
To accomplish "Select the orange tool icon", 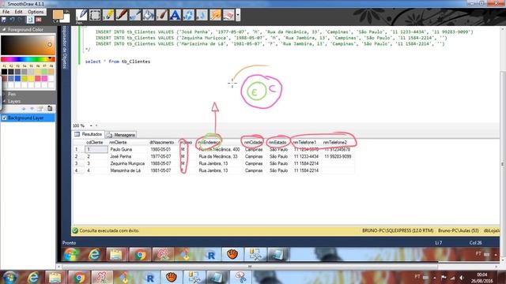I will pos(215,15).
